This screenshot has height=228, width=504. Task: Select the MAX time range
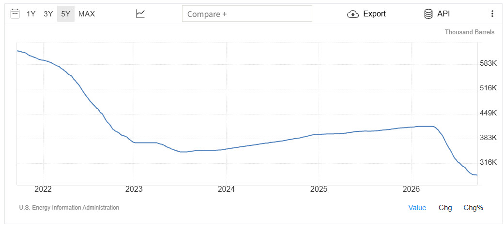click(87, 14)
